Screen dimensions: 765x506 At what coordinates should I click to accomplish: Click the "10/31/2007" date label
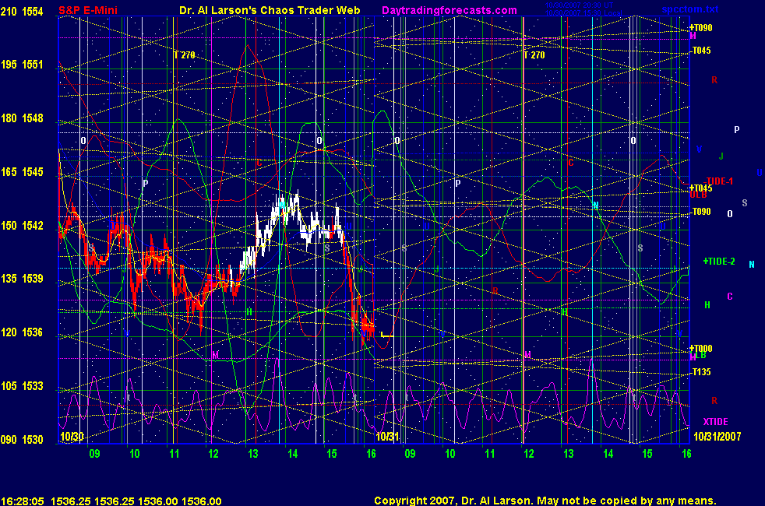pyautogui.click(x=717, y=436)
